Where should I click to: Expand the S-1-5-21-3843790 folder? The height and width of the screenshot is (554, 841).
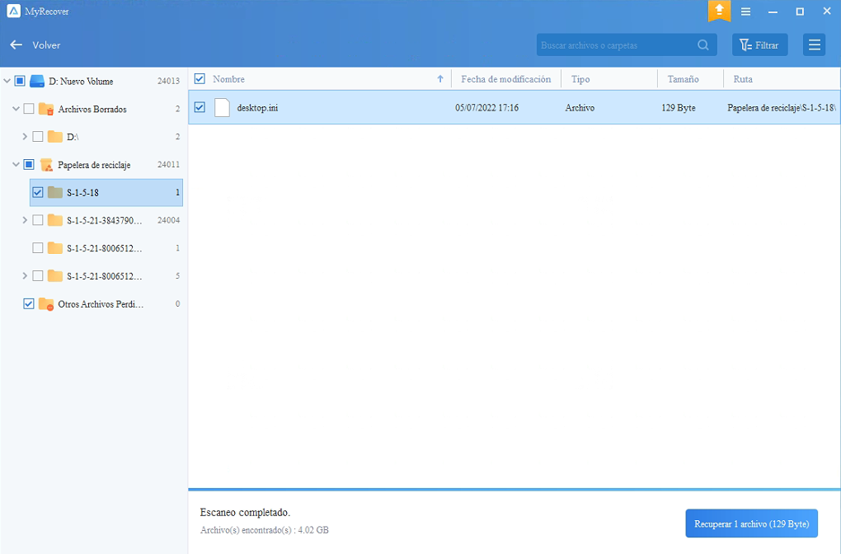coord(25,220)
